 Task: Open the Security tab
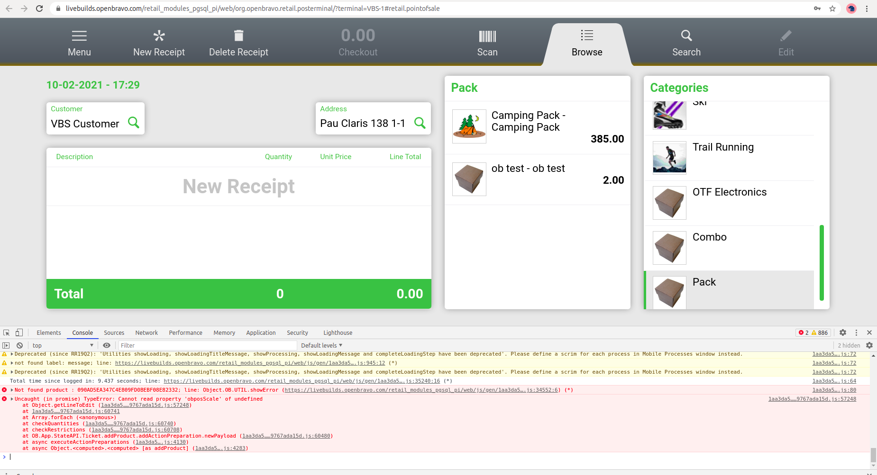tap(297, 333)
